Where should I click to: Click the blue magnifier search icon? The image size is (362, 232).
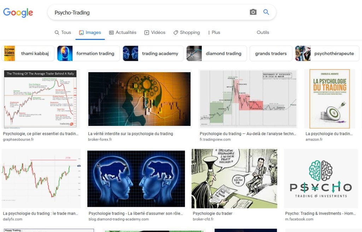point(266,12)
